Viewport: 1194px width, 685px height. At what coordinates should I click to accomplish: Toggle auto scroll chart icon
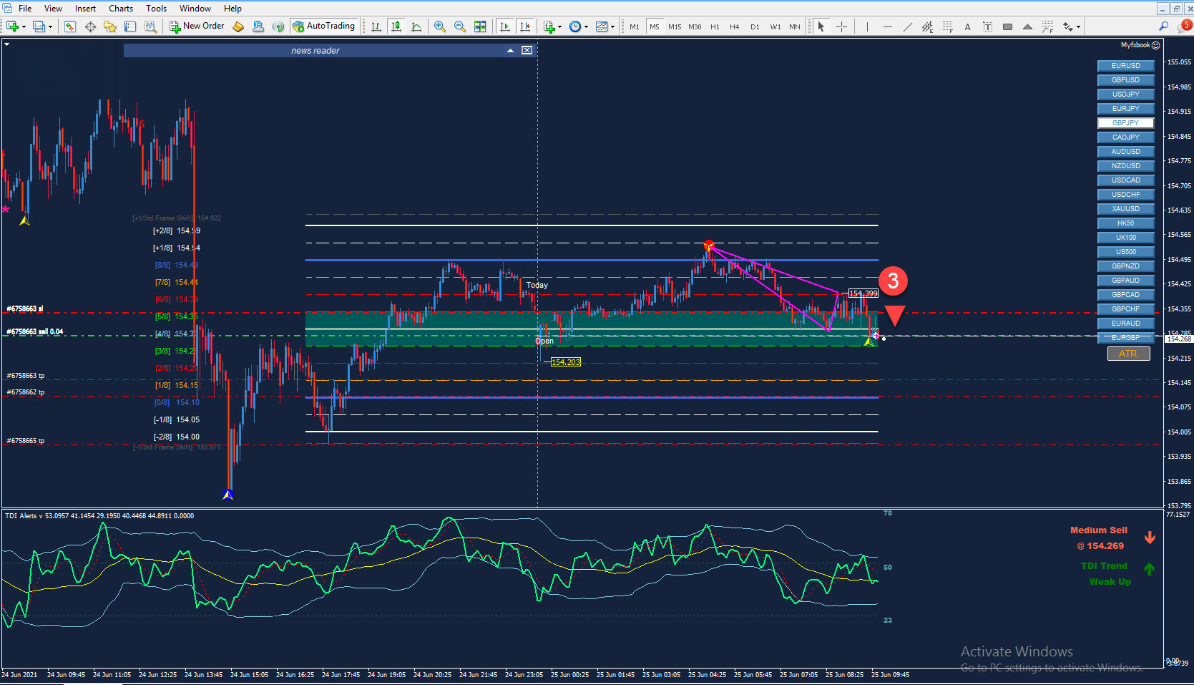505,26
